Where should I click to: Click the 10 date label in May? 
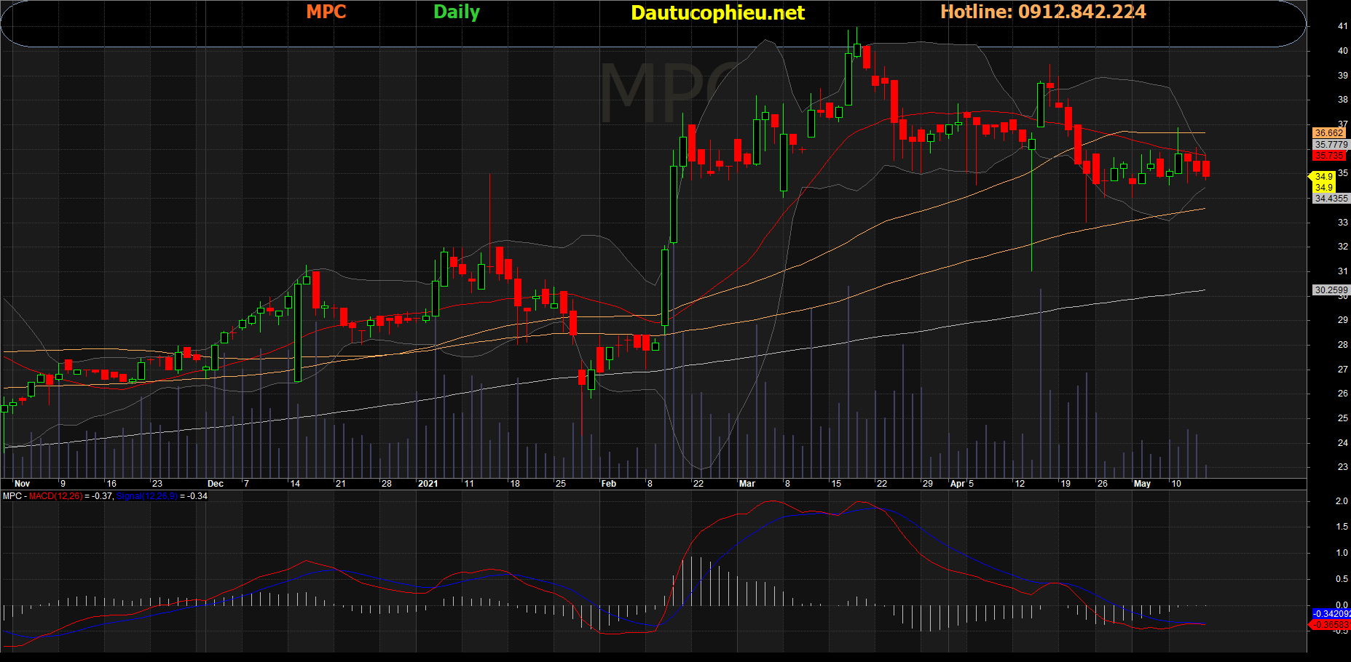(x=1176, y=484)
